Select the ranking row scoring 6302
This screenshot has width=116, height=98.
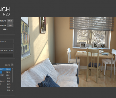[x=5, y=90]
